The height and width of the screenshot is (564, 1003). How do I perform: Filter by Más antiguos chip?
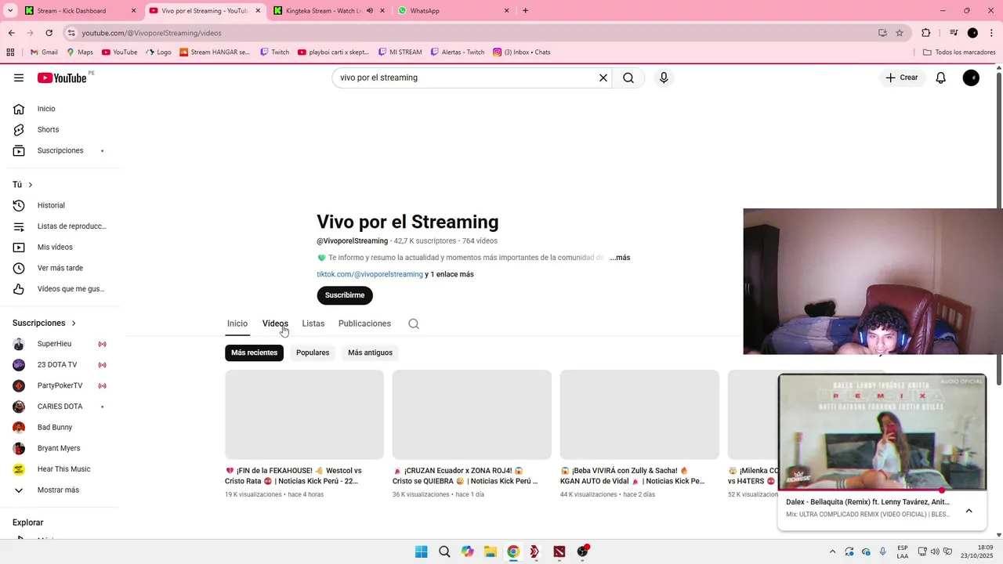point(370,352)
